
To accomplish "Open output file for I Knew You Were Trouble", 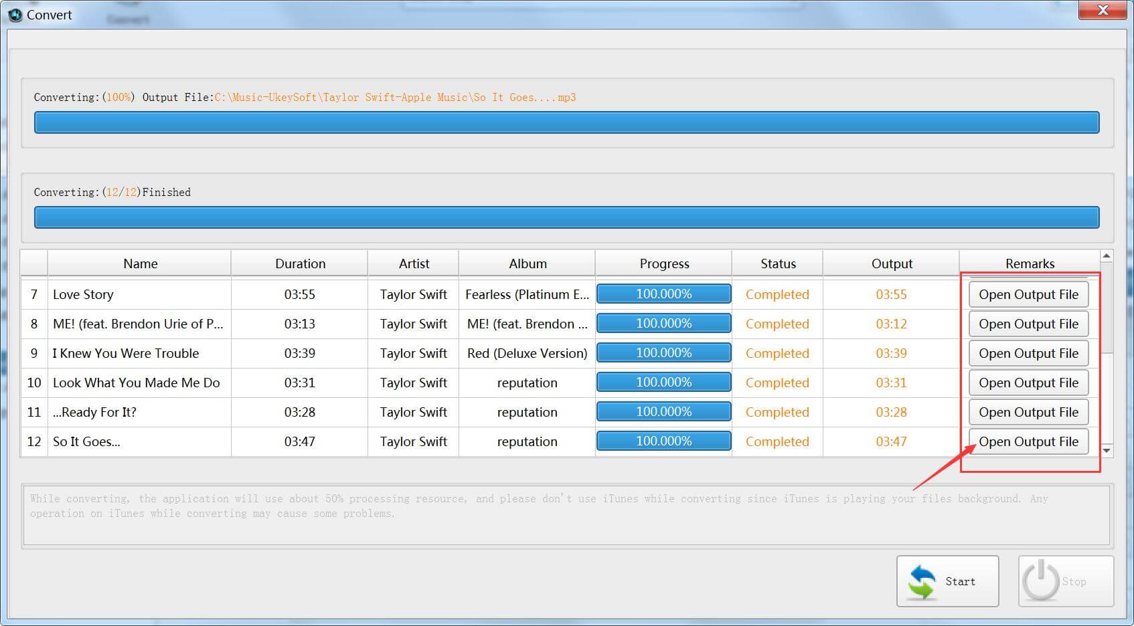I will pyautogui.click(x=1028, y=353).
